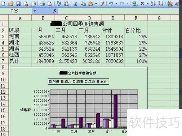182x136 pixels.
Task: Select cell with value 7020692
Action: coord(113,61)
